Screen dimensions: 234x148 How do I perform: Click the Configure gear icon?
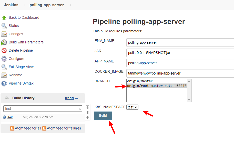[x=4, y=59]
